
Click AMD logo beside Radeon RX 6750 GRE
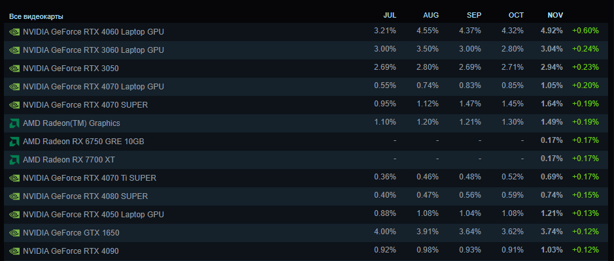(14, 141)
